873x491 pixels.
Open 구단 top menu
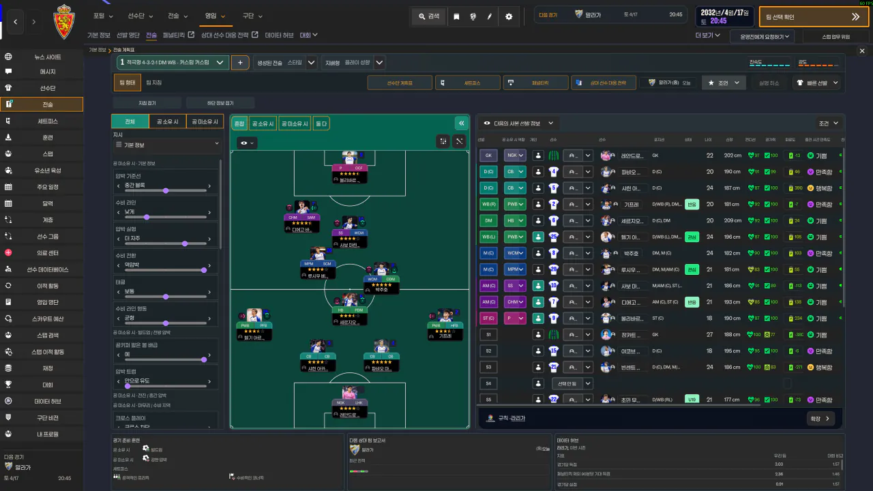[251, 16]
